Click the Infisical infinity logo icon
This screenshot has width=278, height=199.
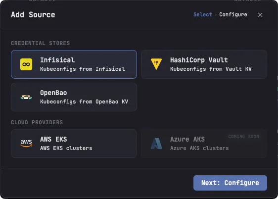pyautogui.click(x=26, y=64)
